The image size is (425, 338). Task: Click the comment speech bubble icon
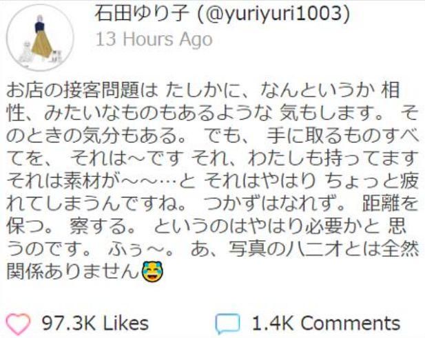pyautogui.click(x=228, y=324)
